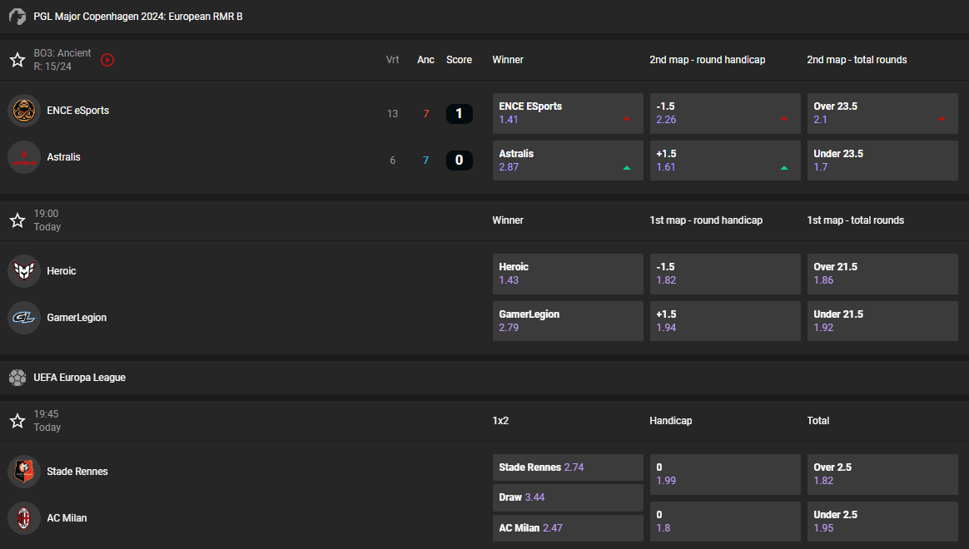Click the Total header in Europa League

click(818, 421)
